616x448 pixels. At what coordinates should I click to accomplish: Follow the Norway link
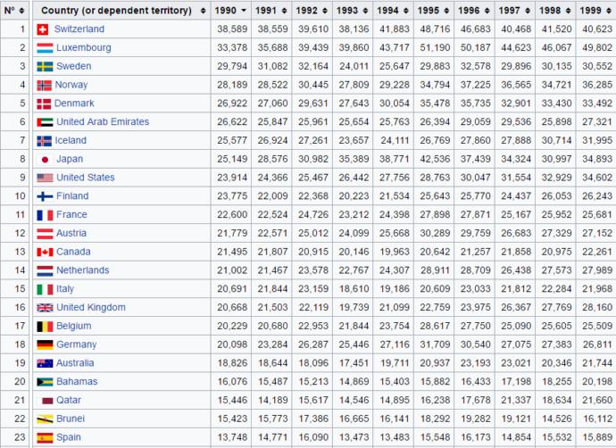(71, 85)
